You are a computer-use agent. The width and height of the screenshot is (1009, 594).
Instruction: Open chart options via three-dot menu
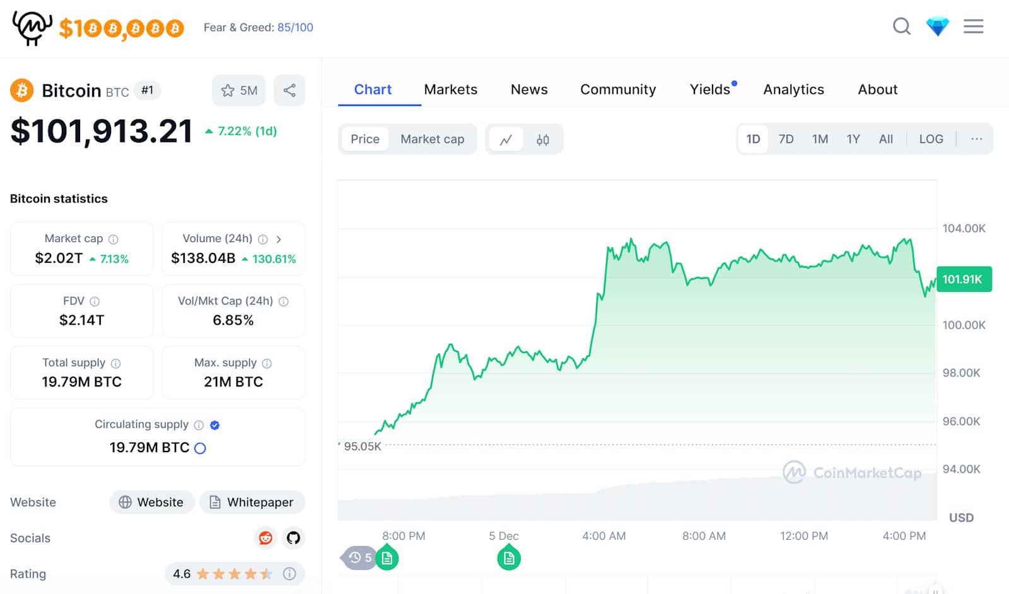coord(977,139)
